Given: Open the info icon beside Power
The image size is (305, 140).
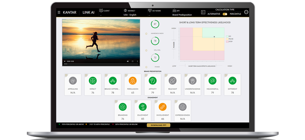Looking at the screenshot, I should point(146,67).
